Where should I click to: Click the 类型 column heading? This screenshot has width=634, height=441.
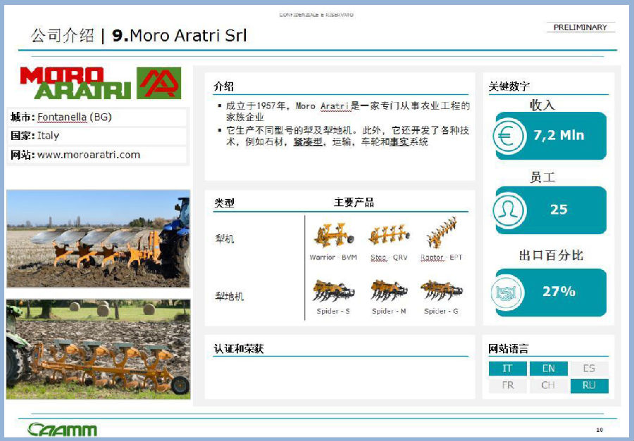click(224, 203)
